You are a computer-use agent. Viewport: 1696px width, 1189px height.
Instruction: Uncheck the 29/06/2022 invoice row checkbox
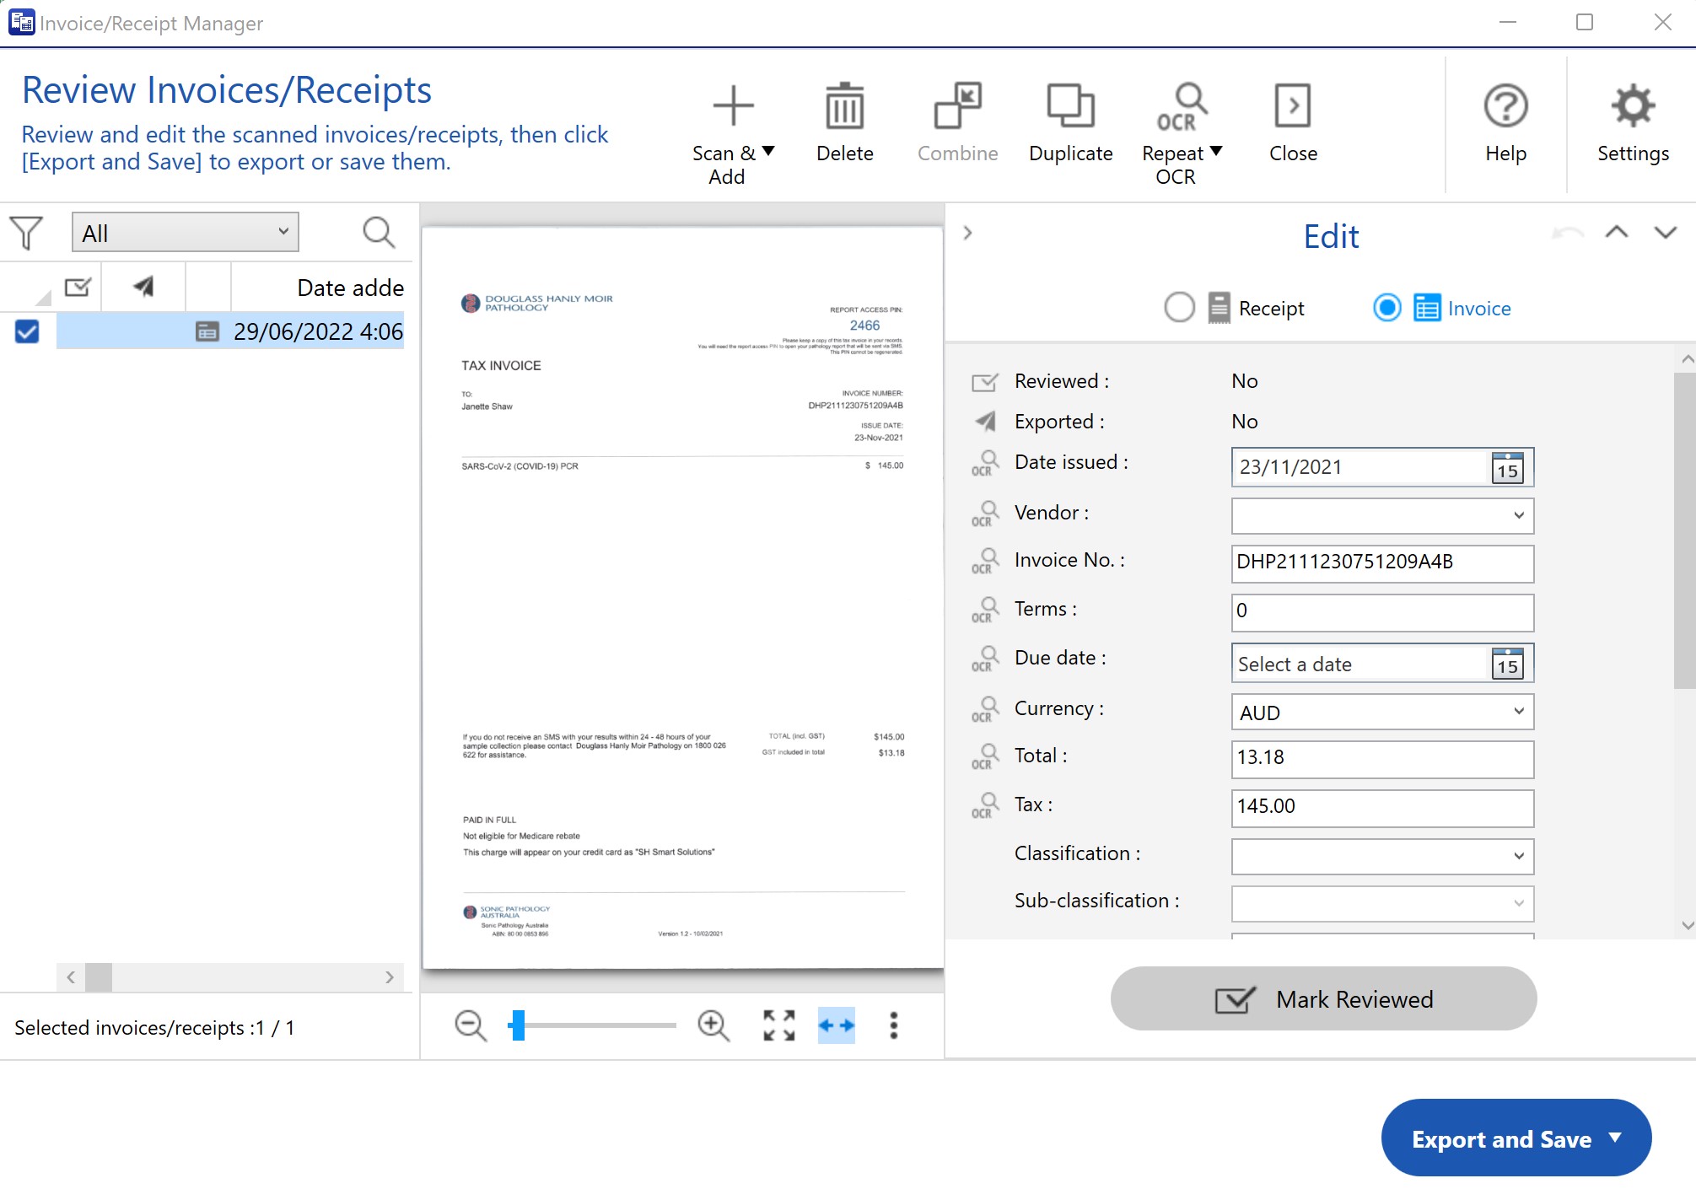click(x=27, y=331)
